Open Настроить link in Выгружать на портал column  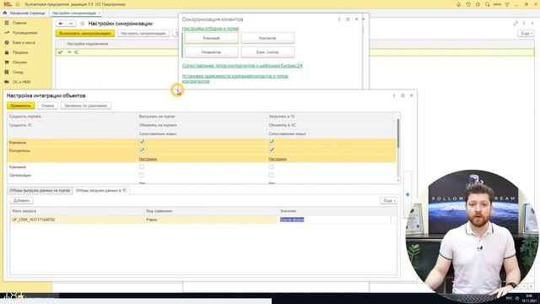point(148,160)
